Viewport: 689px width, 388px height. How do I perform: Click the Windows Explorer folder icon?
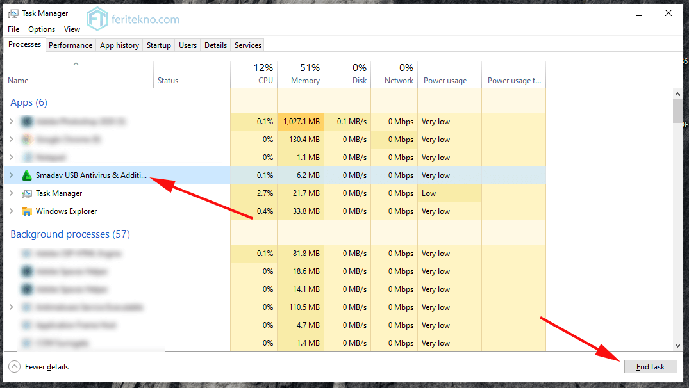tap(27, 211)
